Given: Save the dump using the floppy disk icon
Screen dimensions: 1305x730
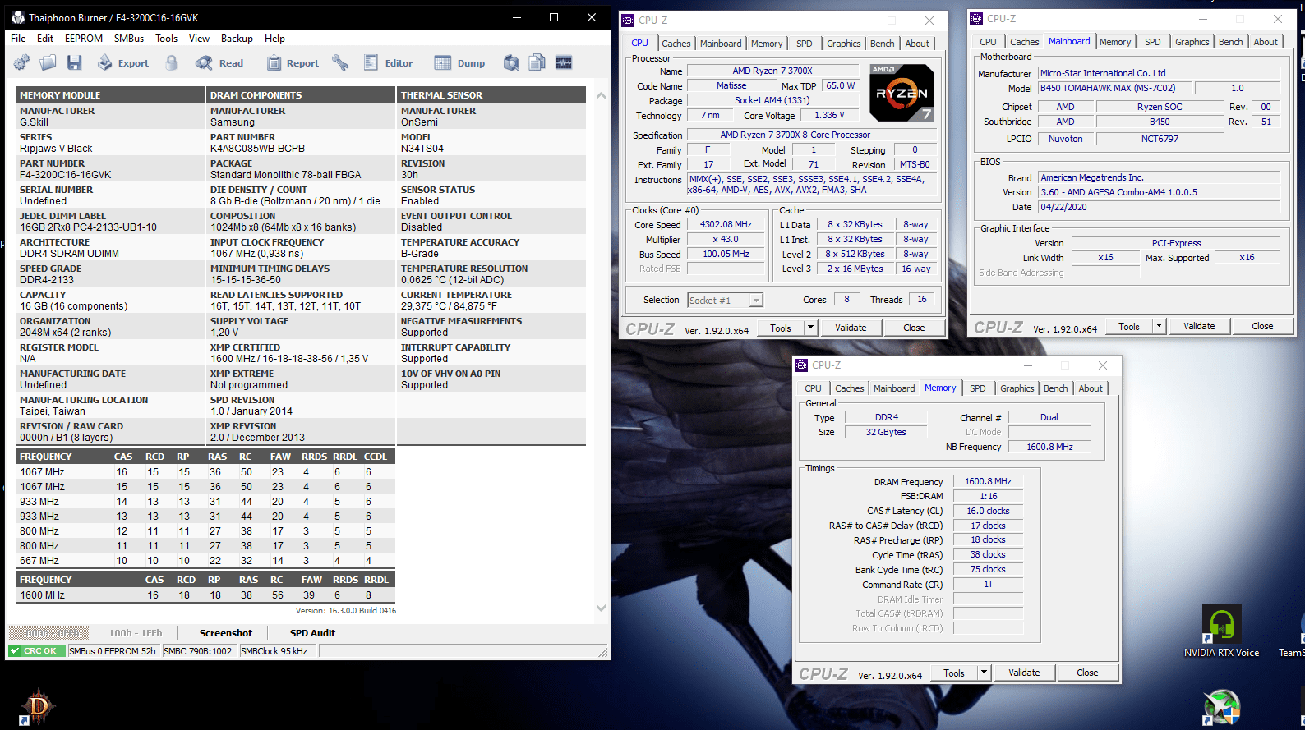Looking at the screenshot, I should pyautogui.click(x=75, y=62).
